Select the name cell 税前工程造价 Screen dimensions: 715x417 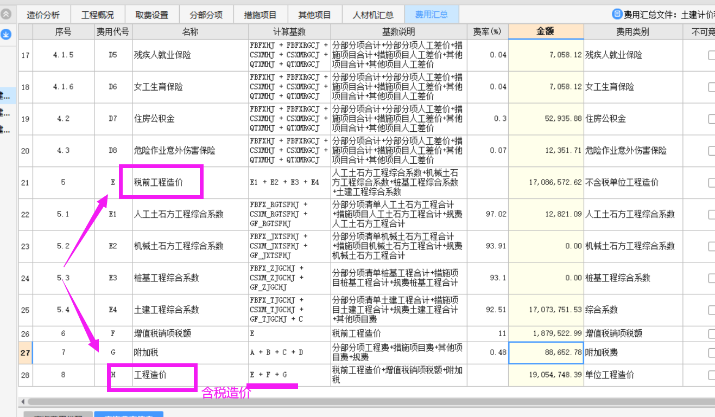[191, 183]
